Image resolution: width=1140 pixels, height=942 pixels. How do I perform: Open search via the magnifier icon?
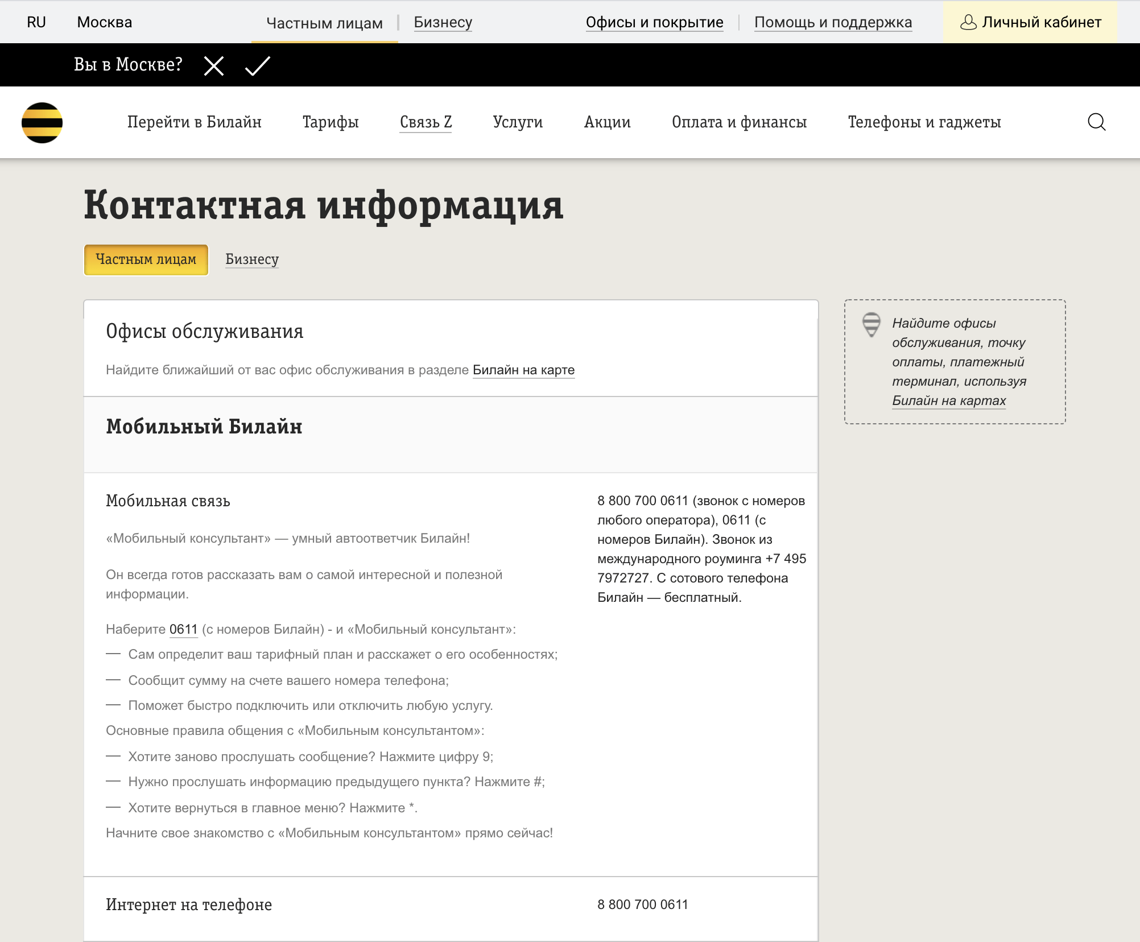[1097, 122]
